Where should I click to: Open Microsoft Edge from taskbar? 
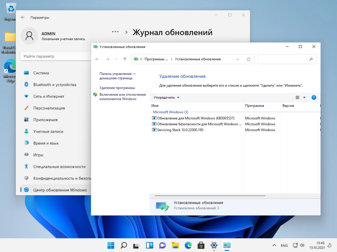(188, 245)
